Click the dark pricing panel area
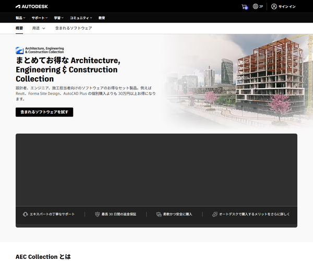The height and width of the screenshot is (261, 313). (156, 170)
